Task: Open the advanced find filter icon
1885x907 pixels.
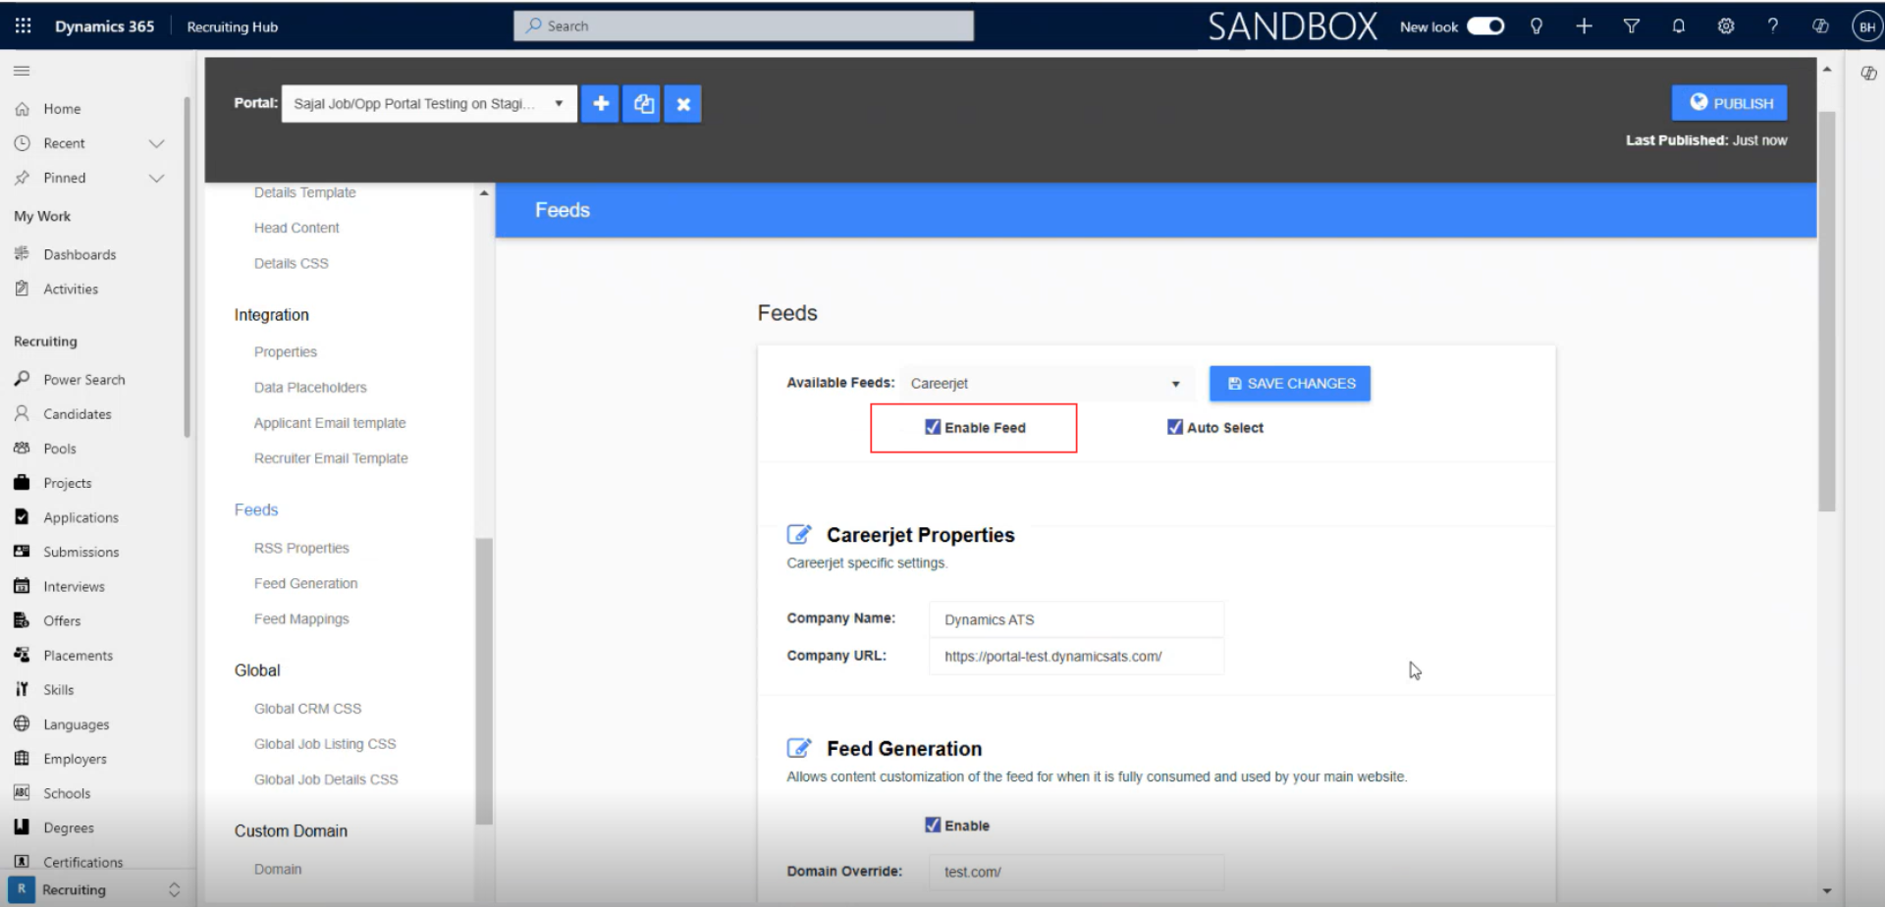Action: click(1631, 27)
